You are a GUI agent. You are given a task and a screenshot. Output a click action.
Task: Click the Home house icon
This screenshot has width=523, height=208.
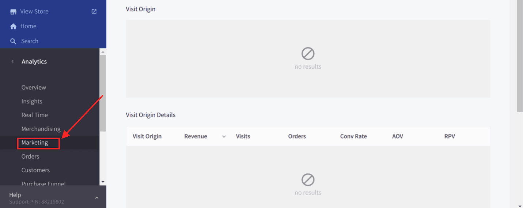(x=14, y=26)
